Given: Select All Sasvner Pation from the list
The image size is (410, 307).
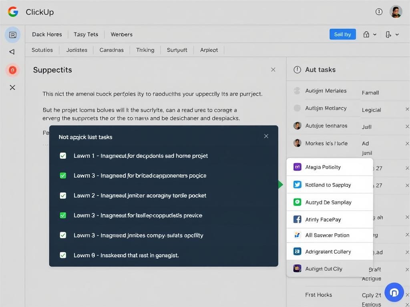Looking at the screenshot, I should click(x=327, y=235).
